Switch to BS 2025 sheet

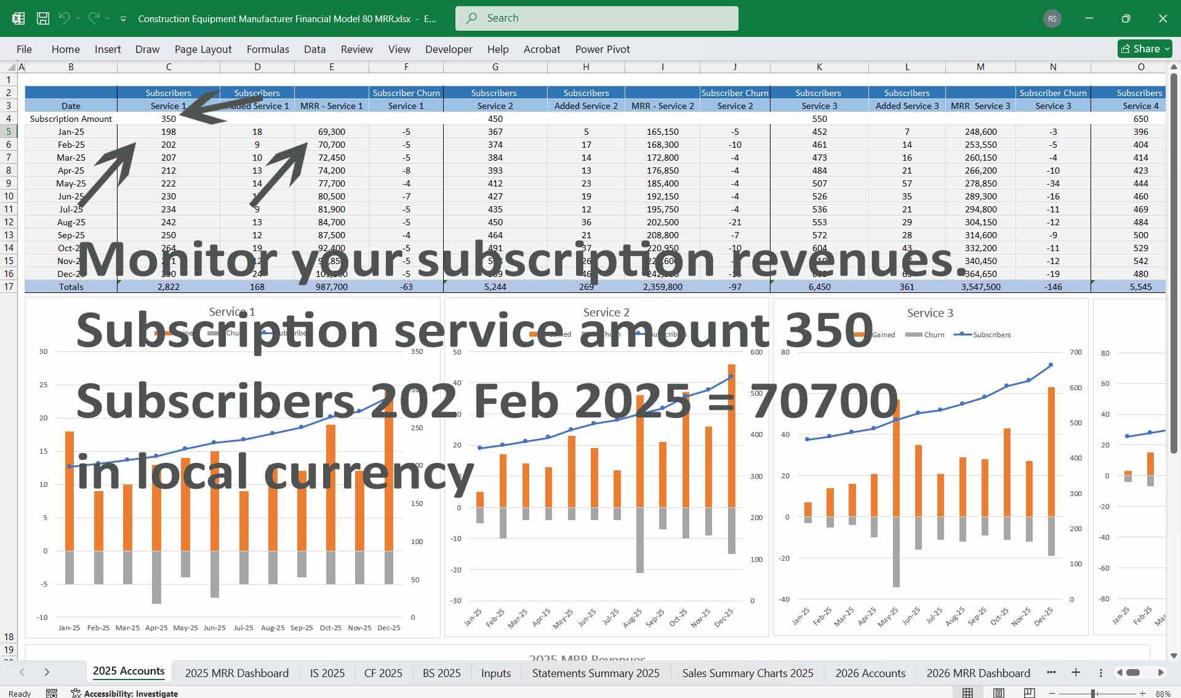(x=442, y=673)
